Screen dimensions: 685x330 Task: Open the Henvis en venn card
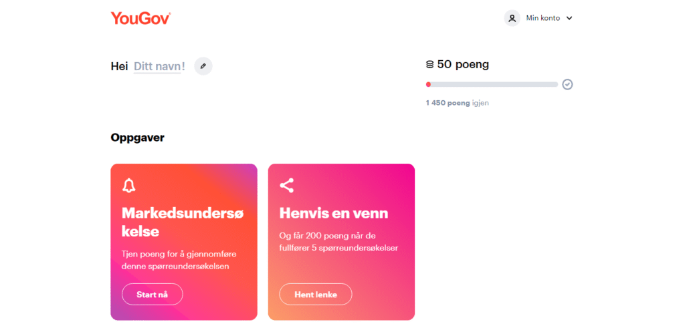coord(341,242)
